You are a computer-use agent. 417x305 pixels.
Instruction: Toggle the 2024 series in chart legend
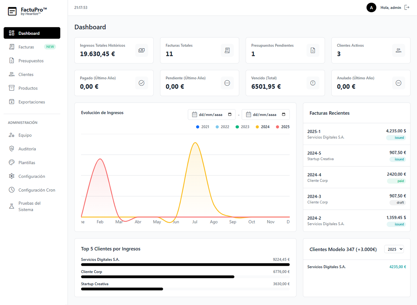pyautogui.click(x=262, y=127)
